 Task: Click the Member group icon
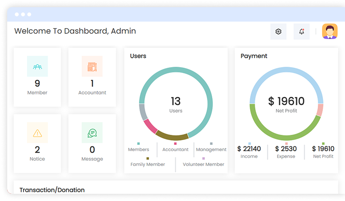(37, 67)
